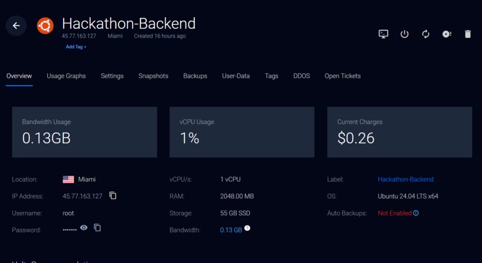Click the reinstall server disc icon

click(x=447, y=34)
